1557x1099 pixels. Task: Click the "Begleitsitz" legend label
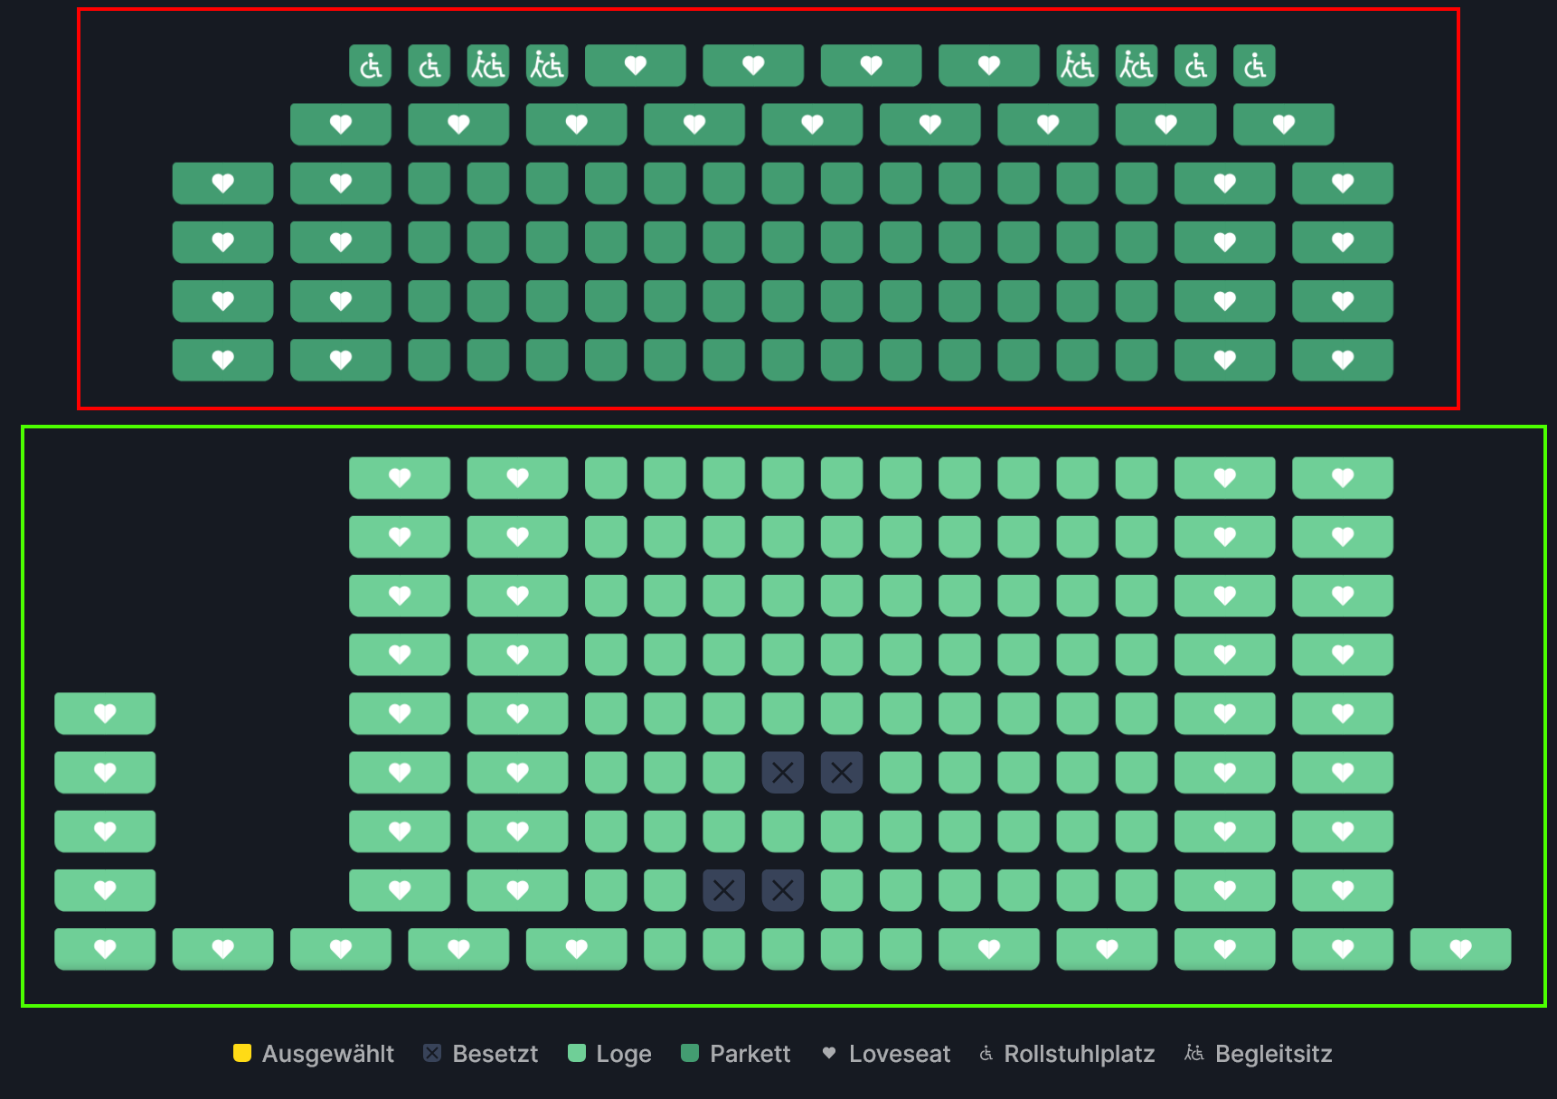1274,1055
